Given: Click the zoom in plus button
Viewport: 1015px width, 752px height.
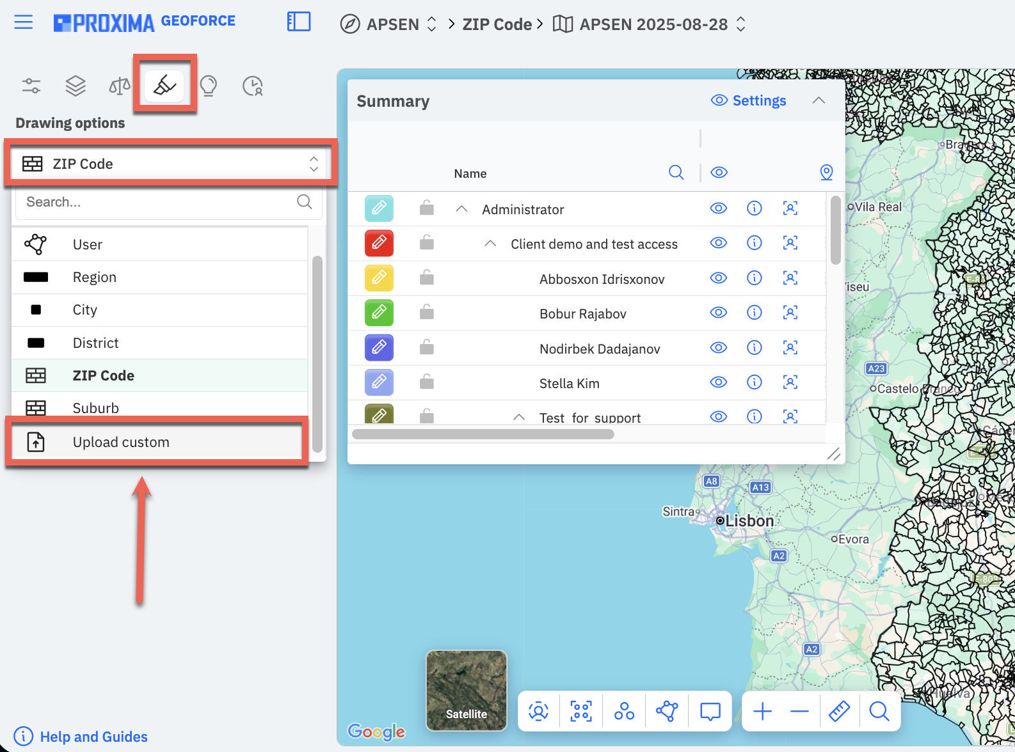Looking at the screenshot, I should [x=762, y=711].
